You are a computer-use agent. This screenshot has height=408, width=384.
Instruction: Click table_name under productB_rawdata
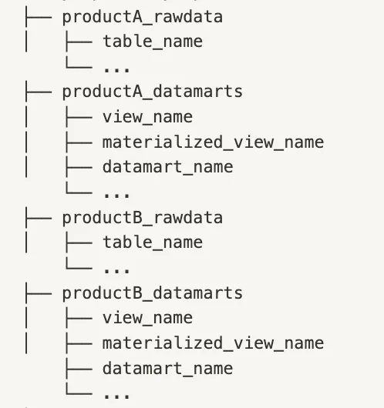[153, 242]
